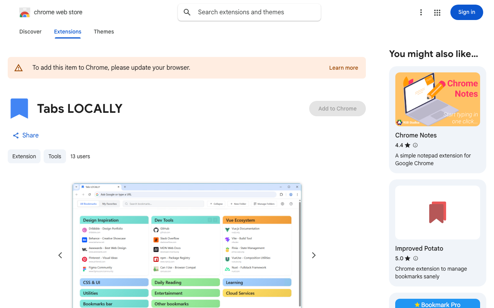494x308 pixels.
Task: Click the Tabs LOCALLY bookmark icon
Action: point(19,109)
